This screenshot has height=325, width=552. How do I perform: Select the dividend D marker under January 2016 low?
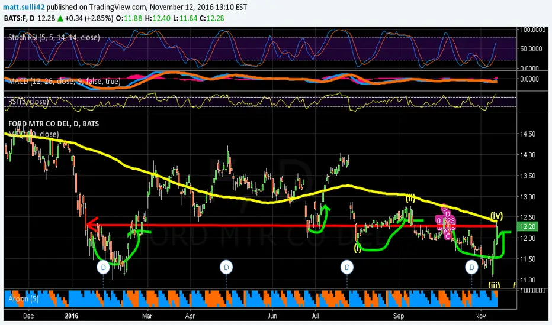[103, 267]
